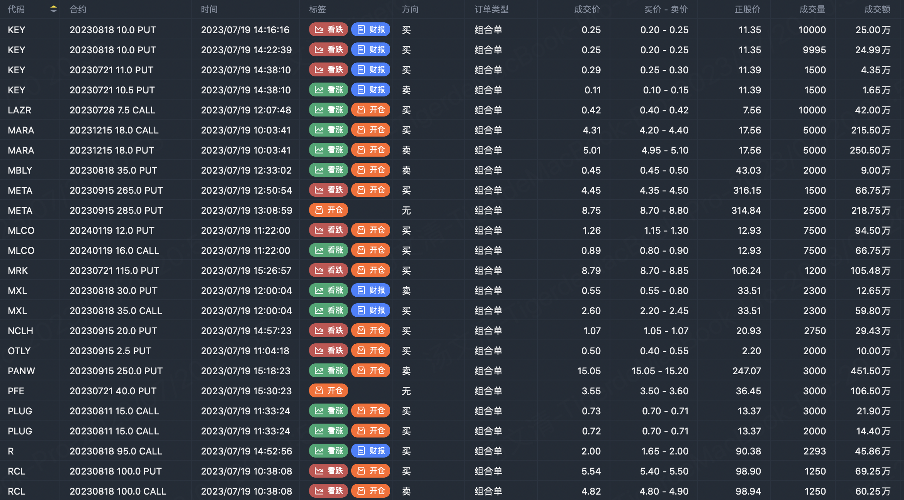Click 看涨 tag on MARA 18.0 CALL row
This screenshot has height=500, width=904.
[x=328, y=130]
